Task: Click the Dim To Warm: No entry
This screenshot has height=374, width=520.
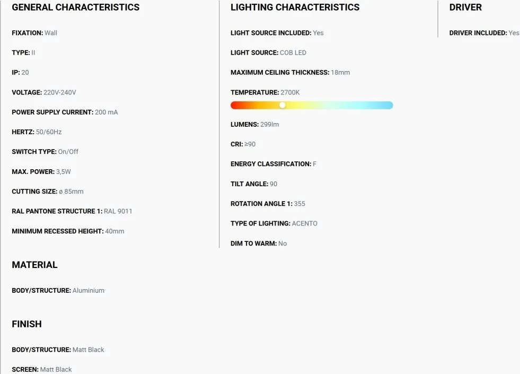Action: (x=259, y=243)
